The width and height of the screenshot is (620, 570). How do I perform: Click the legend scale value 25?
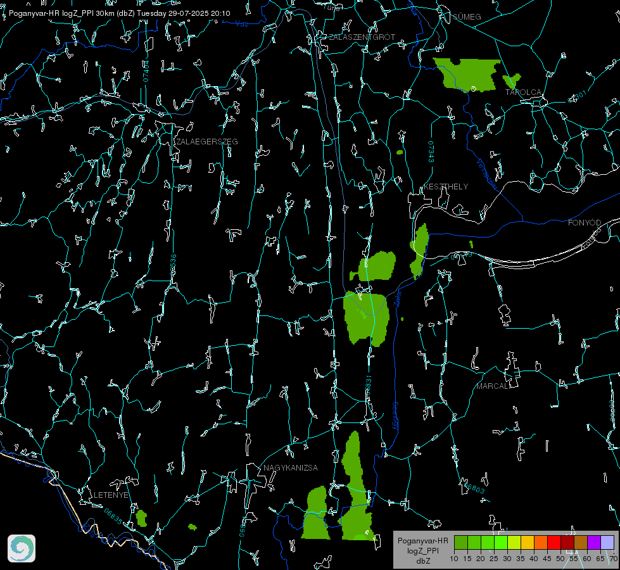494,559
